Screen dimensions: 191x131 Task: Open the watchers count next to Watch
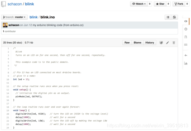coord(150,4)
